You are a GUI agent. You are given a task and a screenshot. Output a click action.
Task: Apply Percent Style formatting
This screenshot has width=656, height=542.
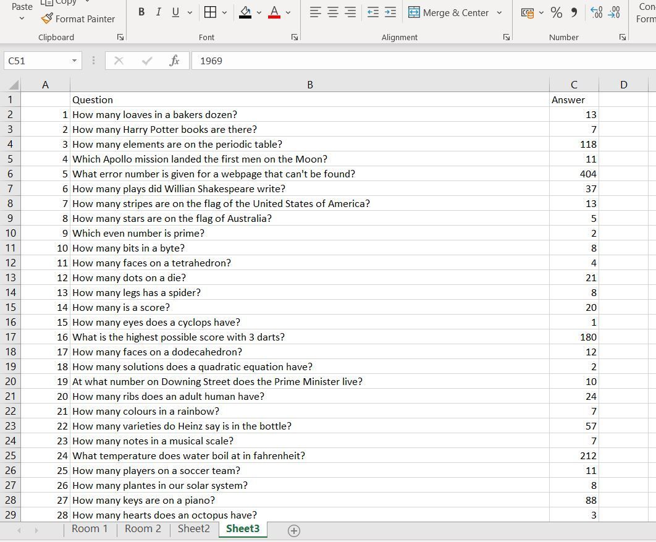[x=555, y=12]
